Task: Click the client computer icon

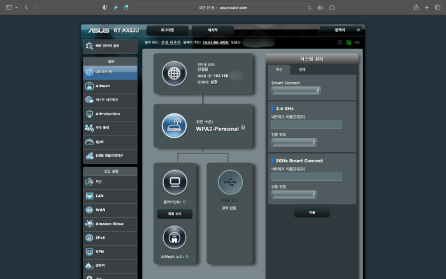Action: pyautogui.click(x=175, y=182)
